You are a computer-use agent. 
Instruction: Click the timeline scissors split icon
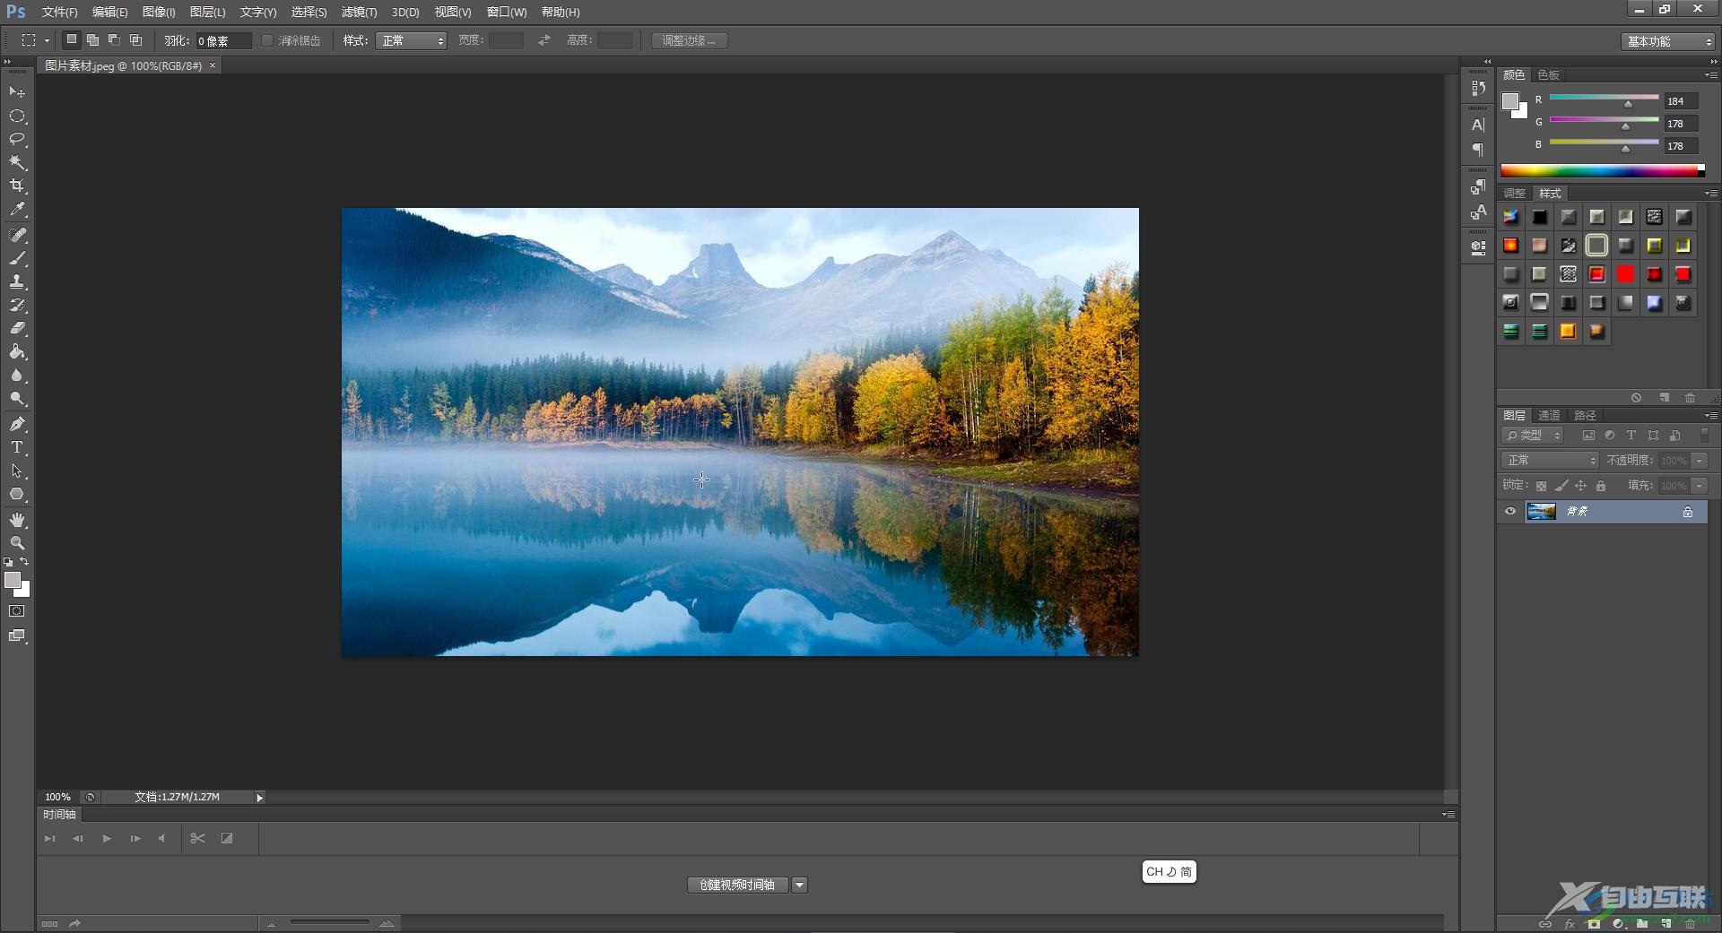click(198, 838)
